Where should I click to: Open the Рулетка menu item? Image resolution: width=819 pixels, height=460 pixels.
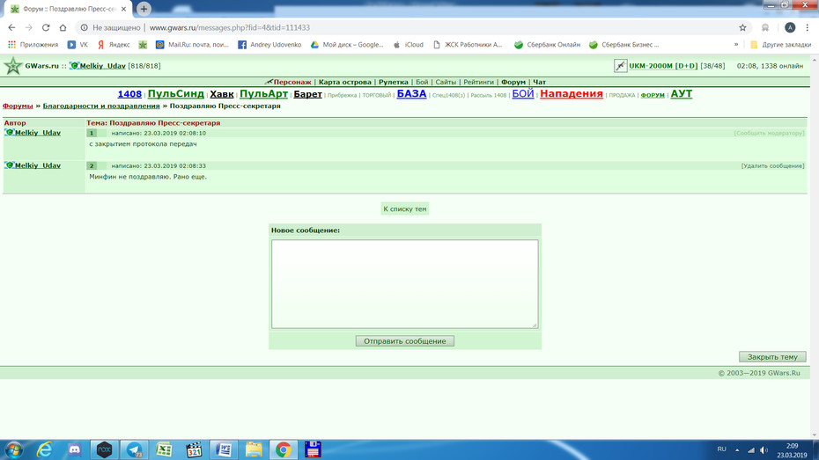pyautogui.click(x=394, y=82)
